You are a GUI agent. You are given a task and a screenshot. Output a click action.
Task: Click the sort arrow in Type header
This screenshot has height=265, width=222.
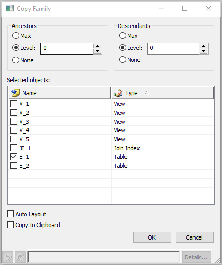tap(147, 93)
